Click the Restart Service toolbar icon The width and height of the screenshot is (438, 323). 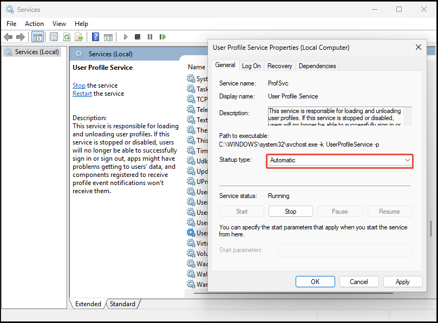(162, 37)
